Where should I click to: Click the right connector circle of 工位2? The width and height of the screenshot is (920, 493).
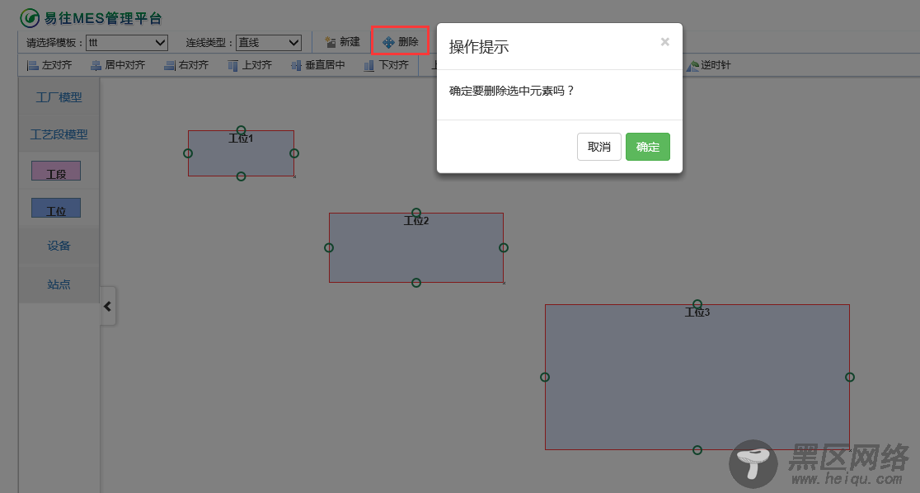click(x=504, y=247)
